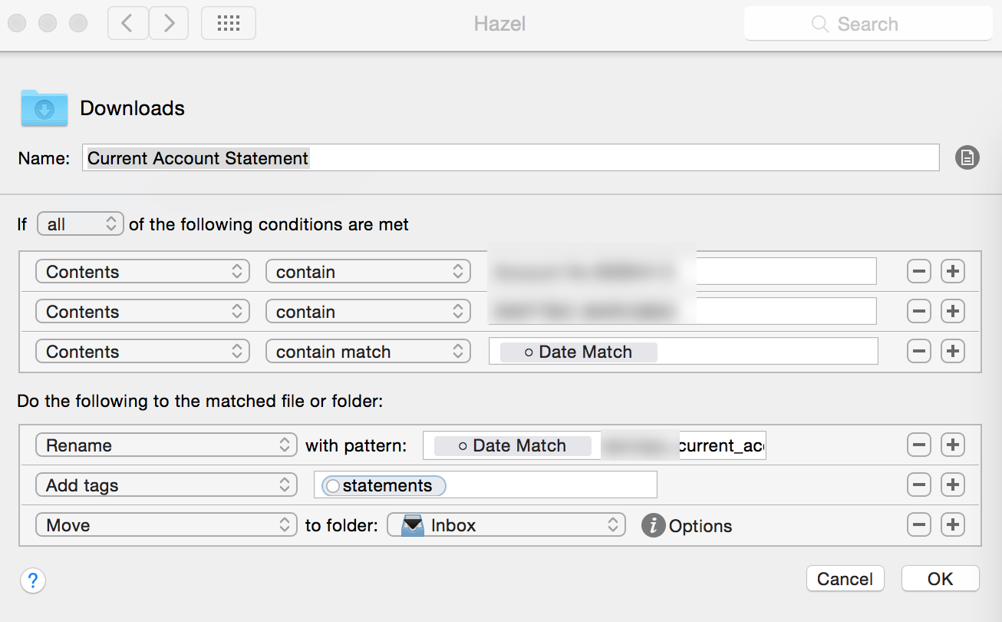The image size is (1002, 622).
Task: Open the 'Add tags' action dropdown
Action: click(x=166, y=485)
